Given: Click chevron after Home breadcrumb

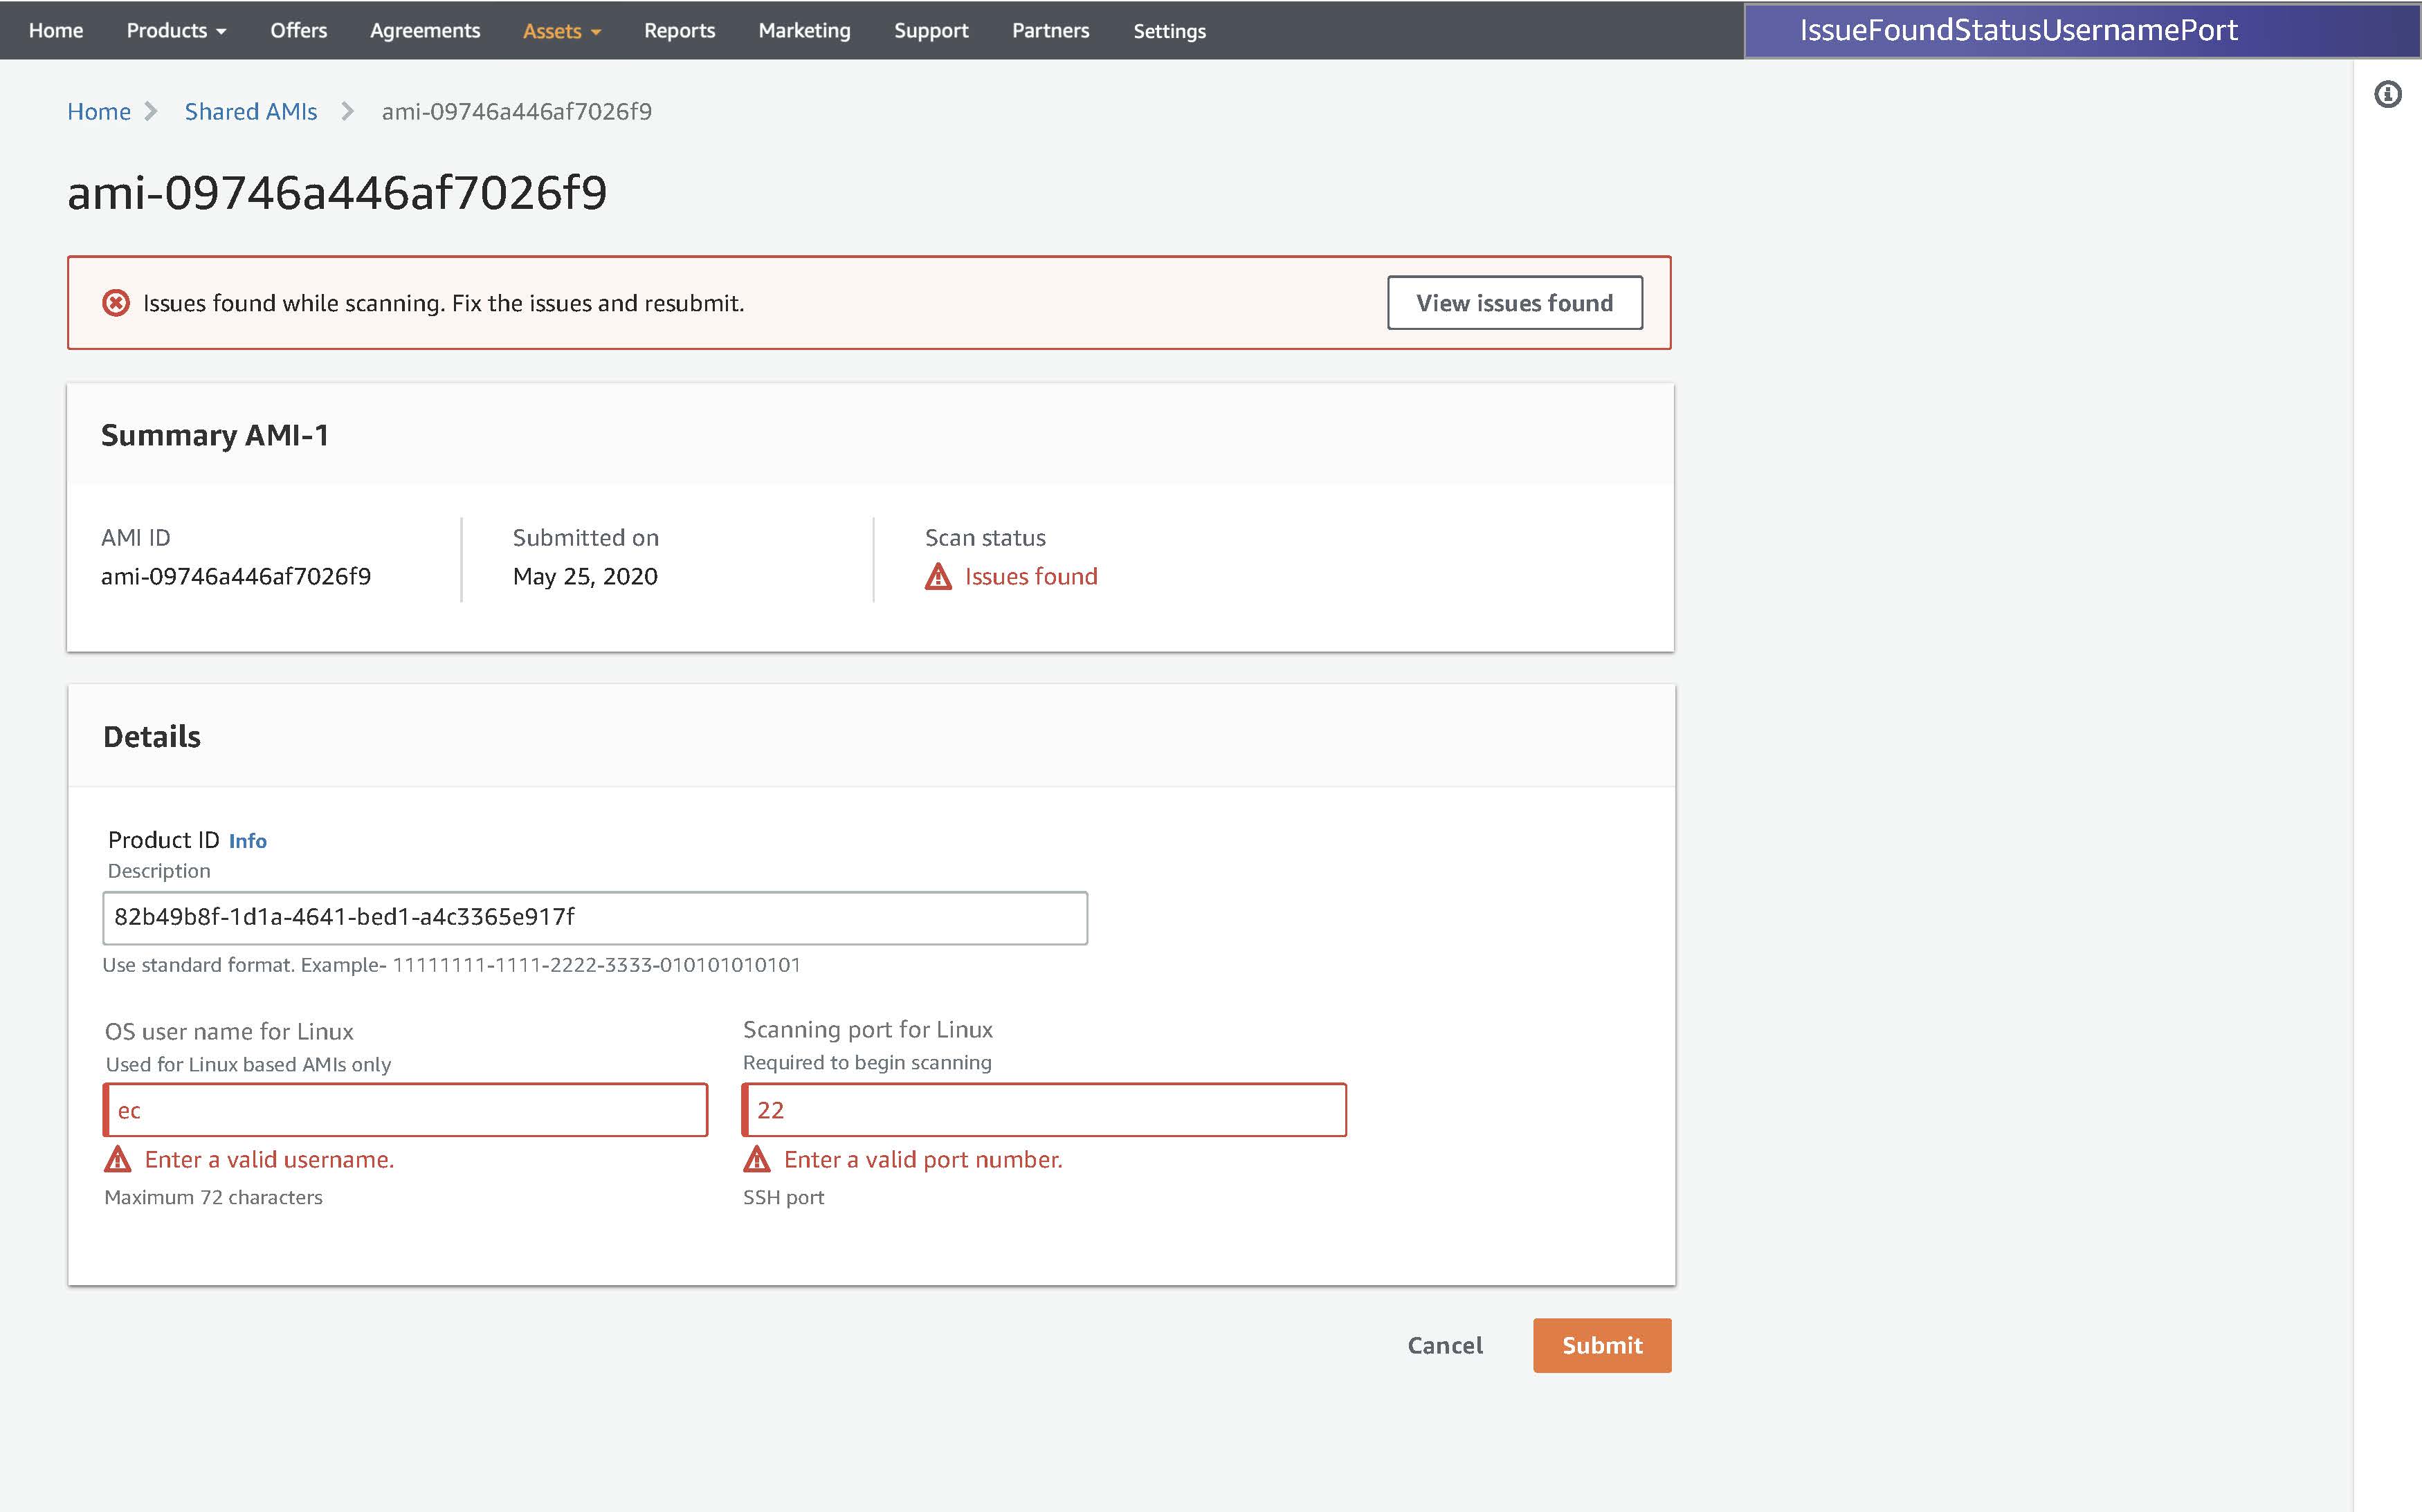Looking at the screenshot, I should [151, 111].
